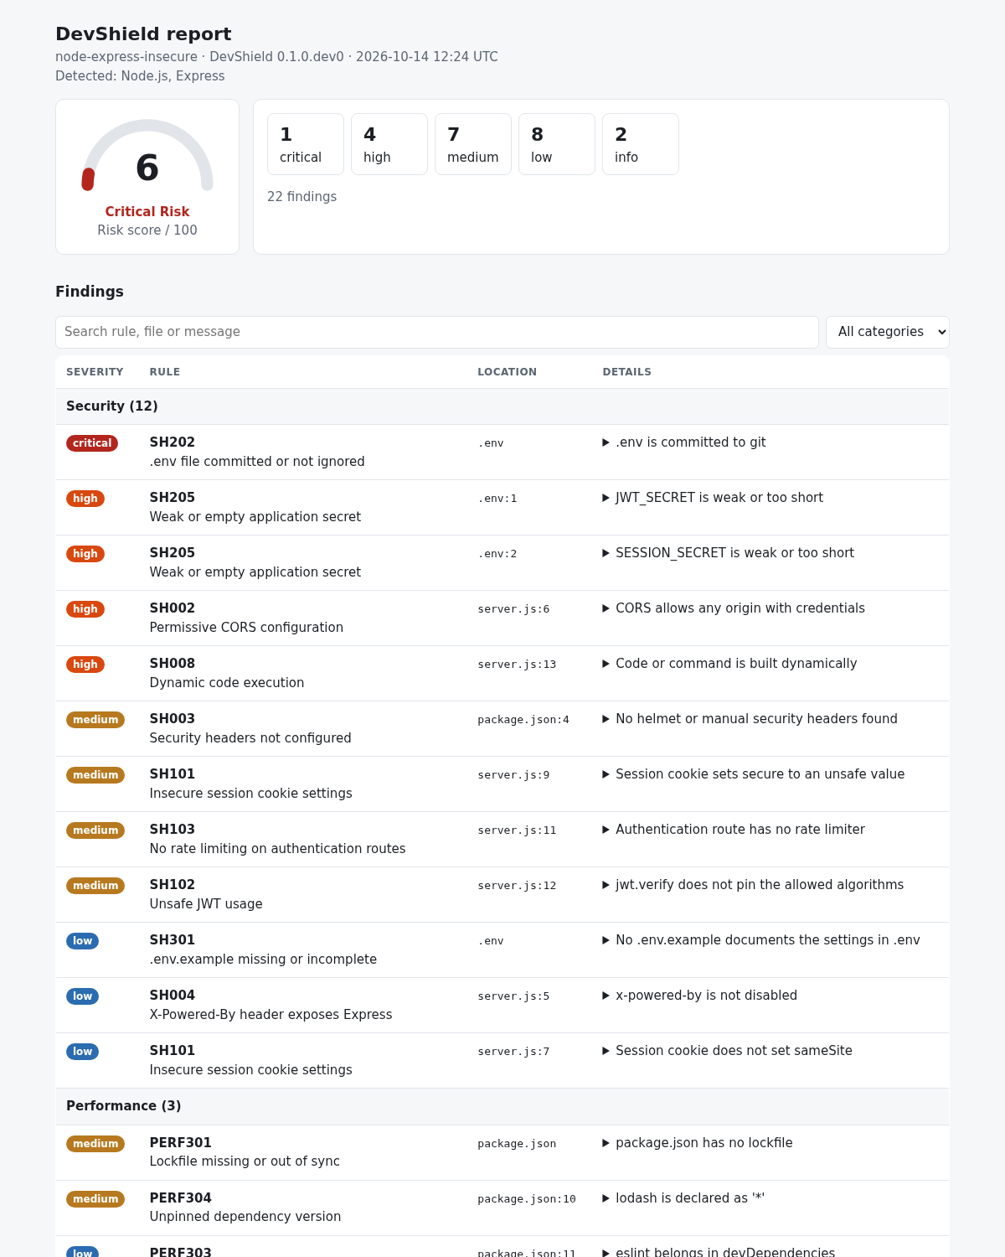Screen dimensions: 1005x1257
Task: Expand 'package.json has no lockfile' details
Action: click(698, 1143)
